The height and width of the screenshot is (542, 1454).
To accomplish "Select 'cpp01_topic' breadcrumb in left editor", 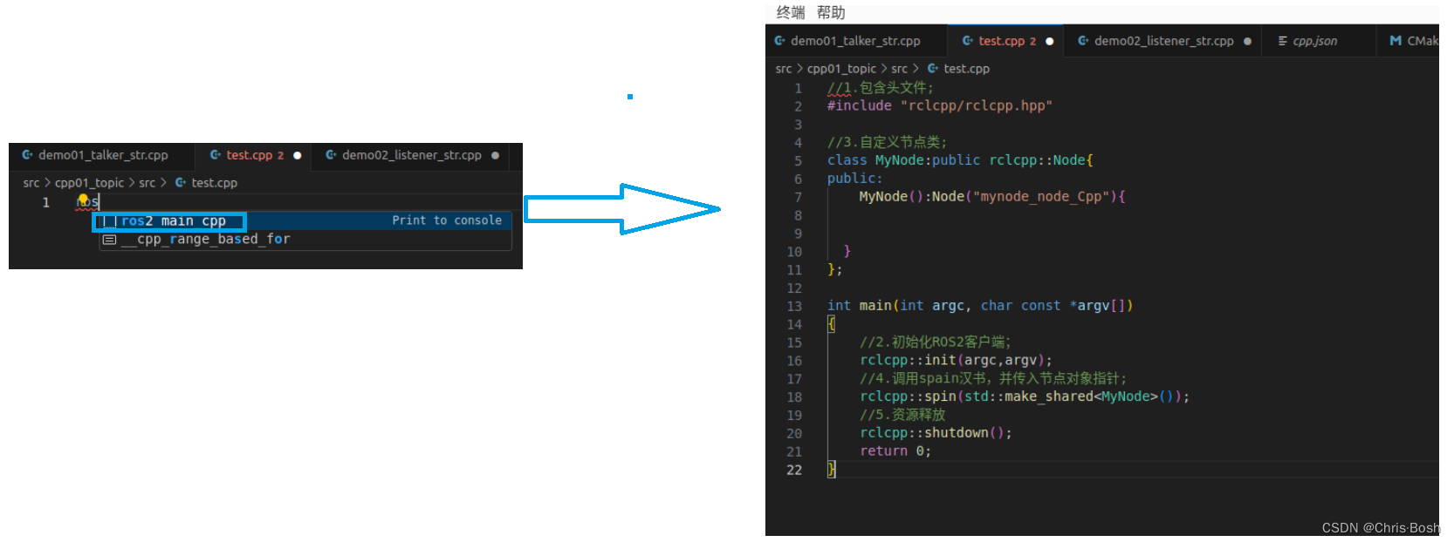I will [89, 183].
